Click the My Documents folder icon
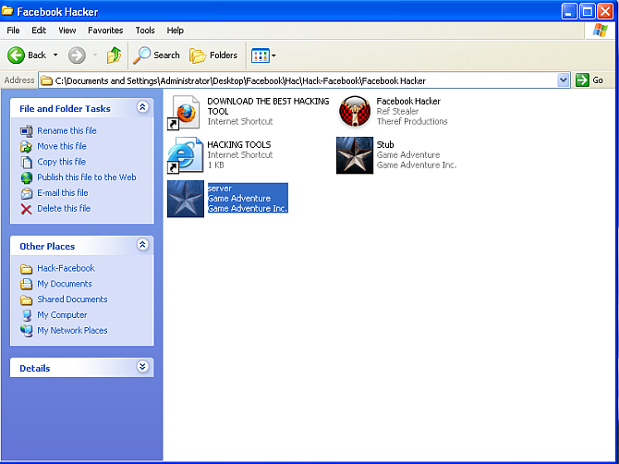The height and width of the screenshot is (464, 619). [27, 284]
